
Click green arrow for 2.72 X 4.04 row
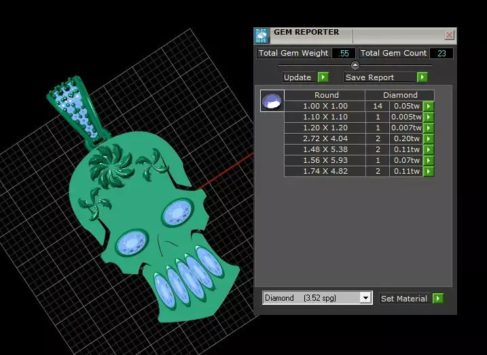429,138
